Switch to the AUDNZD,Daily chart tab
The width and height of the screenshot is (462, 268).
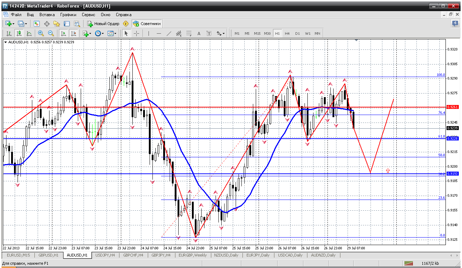click(324, 255)
